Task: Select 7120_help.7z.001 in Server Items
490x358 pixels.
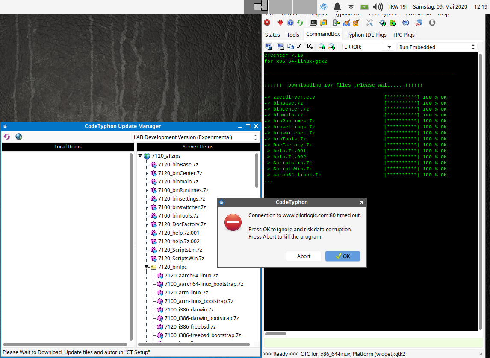Action: click(179, 233)
